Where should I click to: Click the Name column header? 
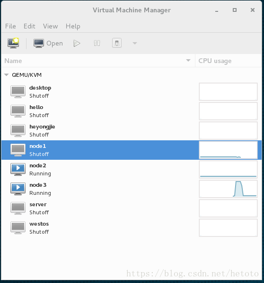pyautogui.click(x=98, y=61)
